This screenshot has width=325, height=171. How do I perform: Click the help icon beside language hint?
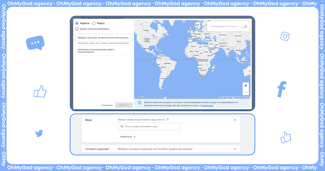168,120
